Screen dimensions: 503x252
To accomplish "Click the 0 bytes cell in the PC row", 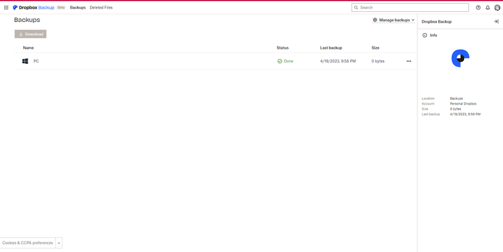I will point(378,61).
